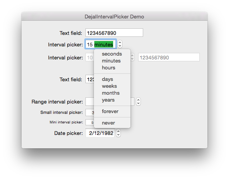Click the Range interval picker label
Viewport: 229px width, 179px height.
pos(57,102)
